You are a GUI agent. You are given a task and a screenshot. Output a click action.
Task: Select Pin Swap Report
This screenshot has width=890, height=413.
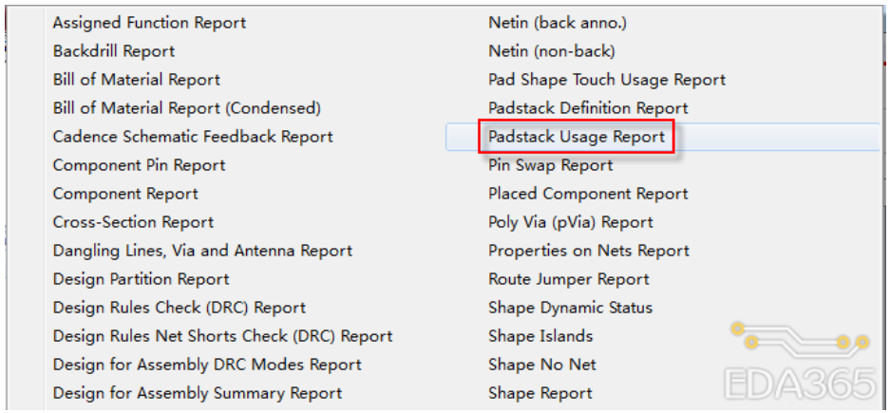[x=550, y=165]
